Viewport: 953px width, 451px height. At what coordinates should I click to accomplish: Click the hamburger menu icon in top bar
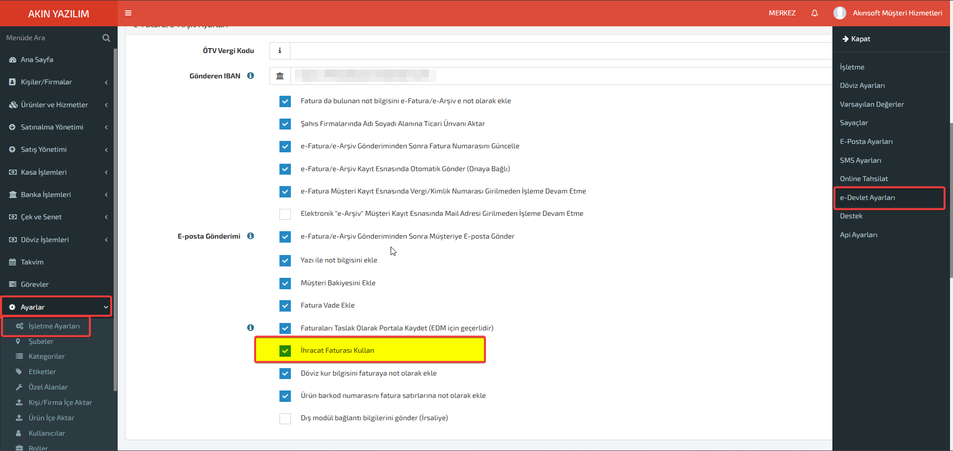point(128,13)
